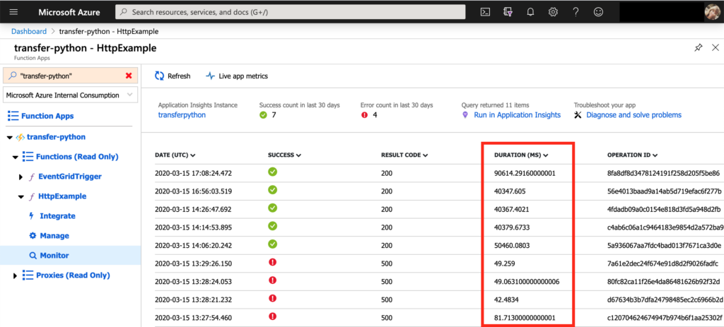Open Live app metrics

point(237,76)
